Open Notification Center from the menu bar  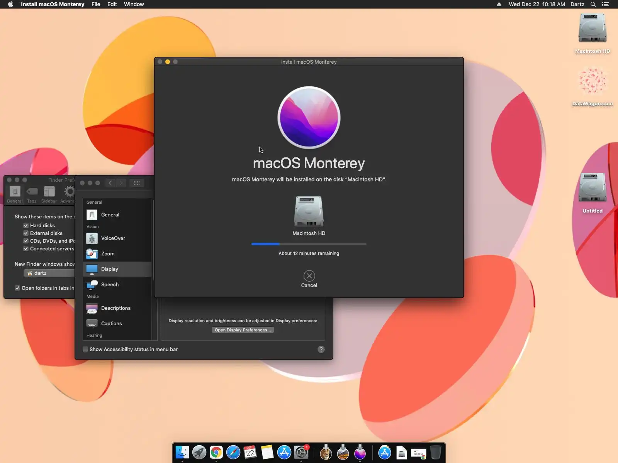point(606,4)
